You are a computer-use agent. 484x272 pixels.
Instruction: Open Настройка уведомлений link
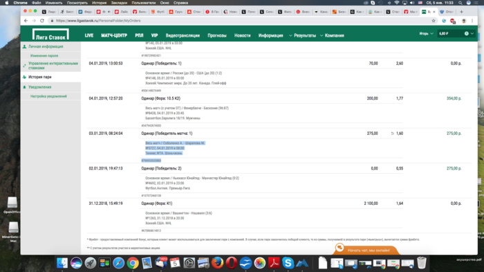click(48, 96)
